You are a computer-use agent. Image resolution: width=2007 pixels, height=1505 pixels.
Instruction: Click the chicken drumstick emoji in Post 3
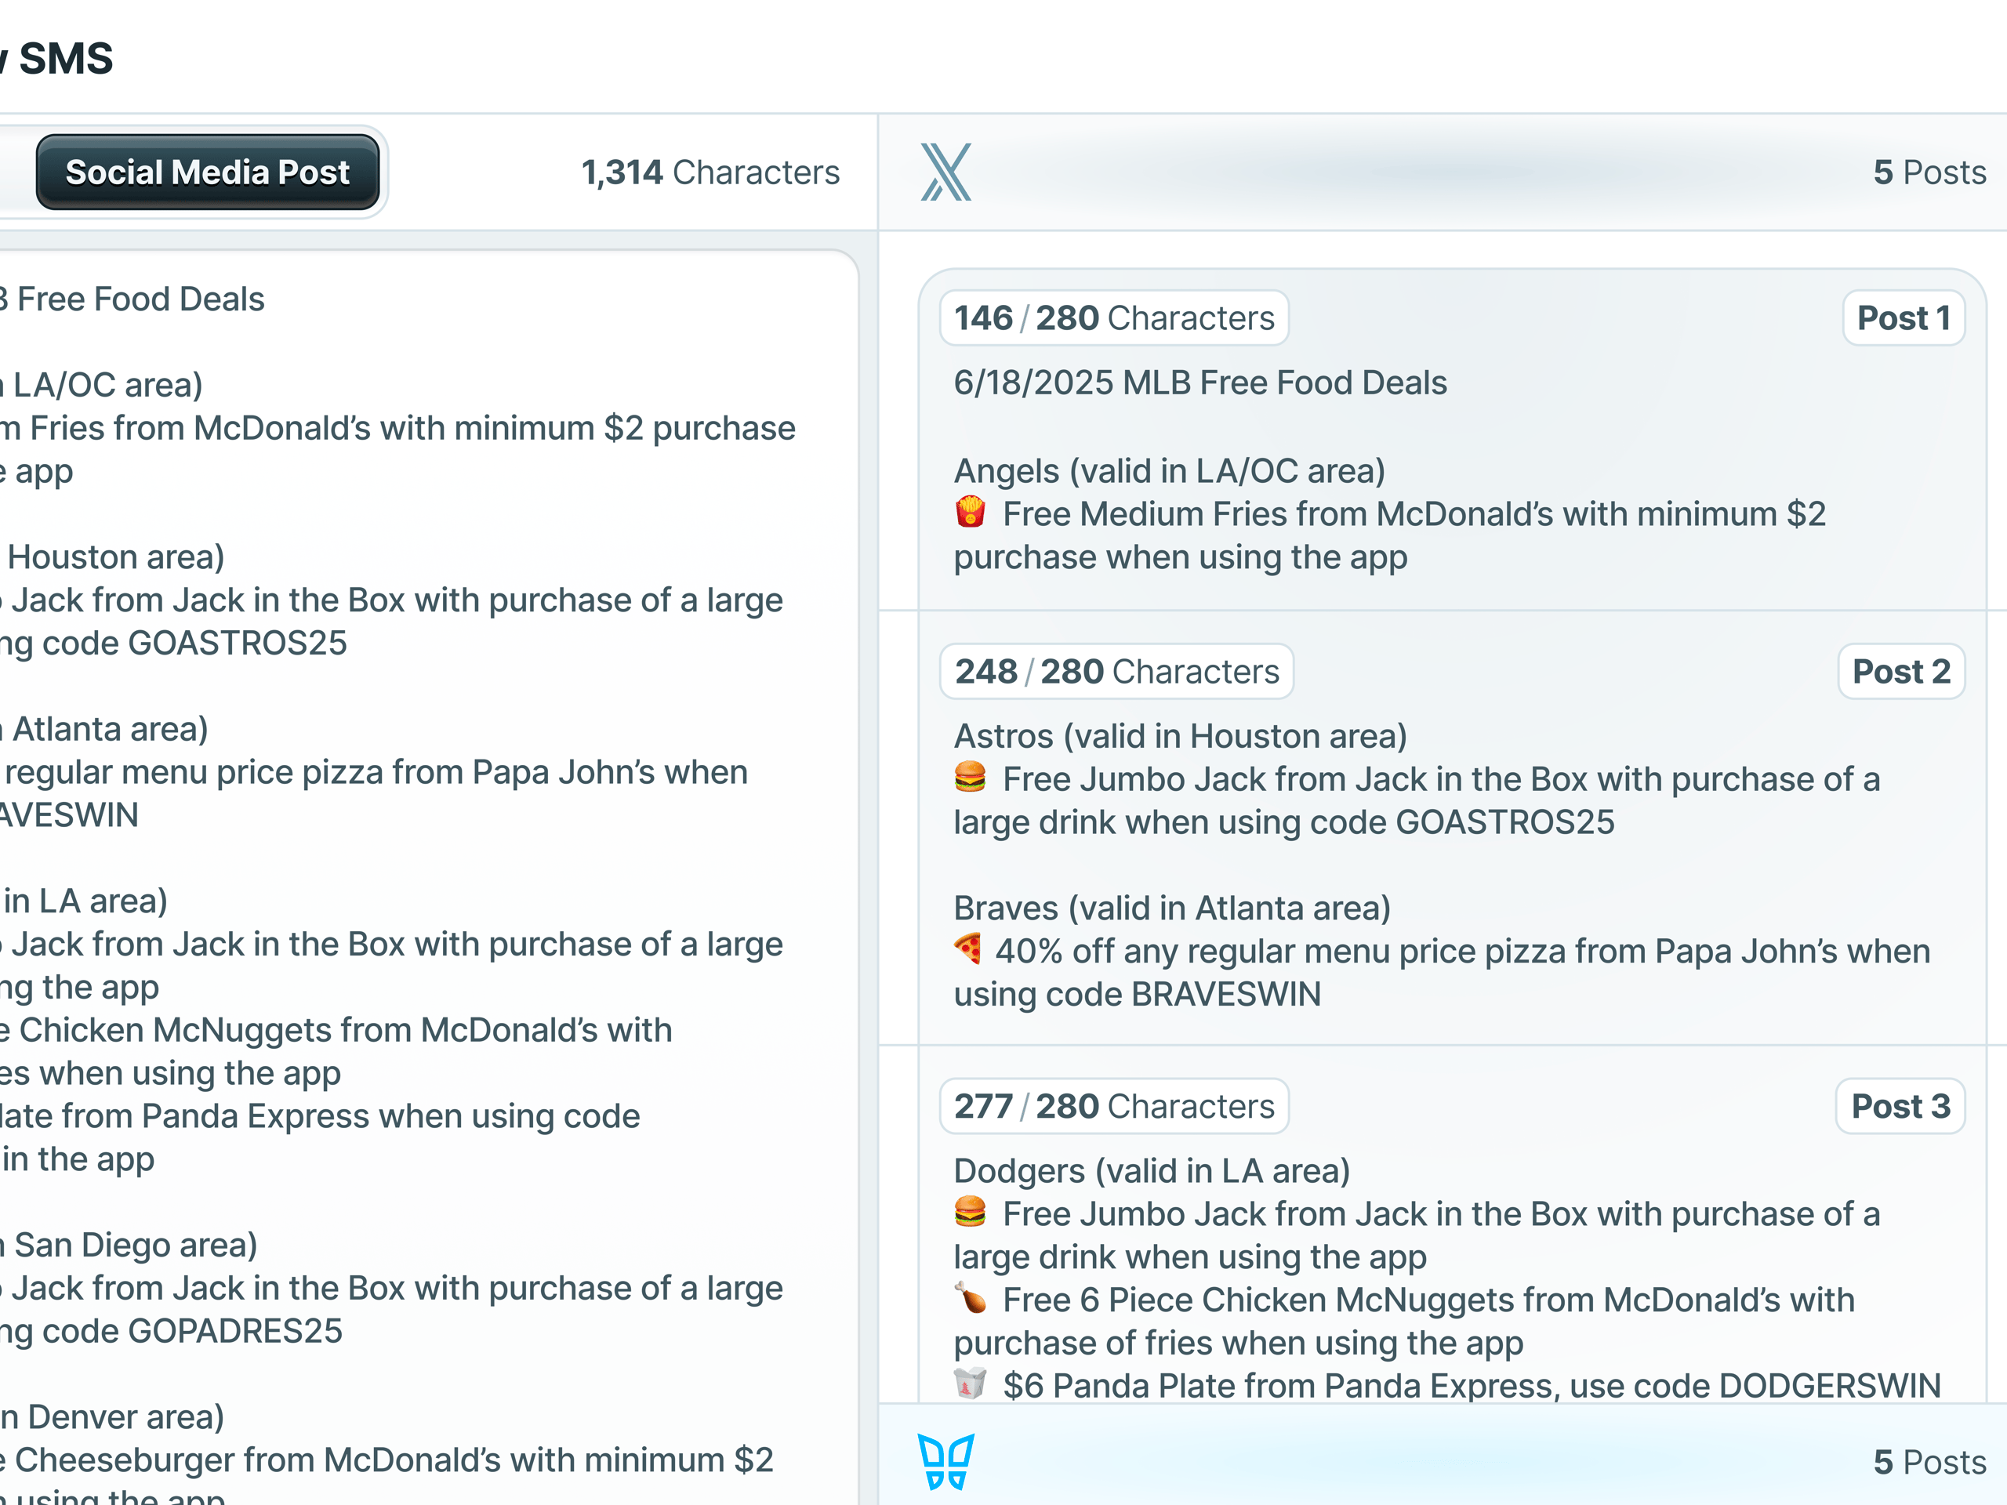click(x=970, y=1298)
